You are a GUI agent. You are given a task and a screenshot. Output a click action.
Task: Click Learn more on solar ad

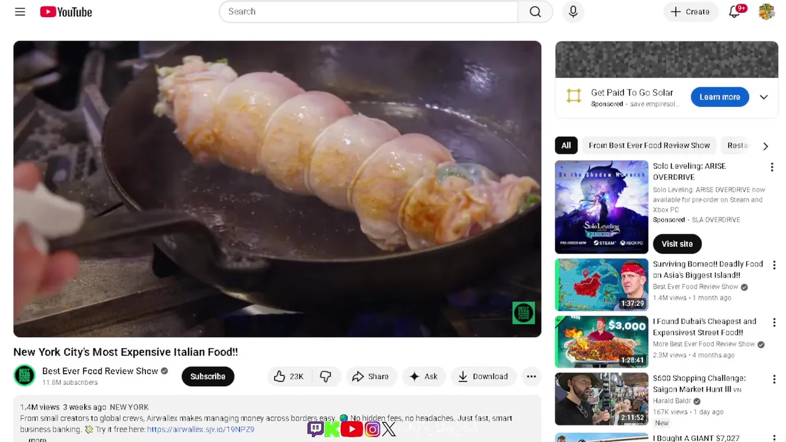(x=720, y=97)
